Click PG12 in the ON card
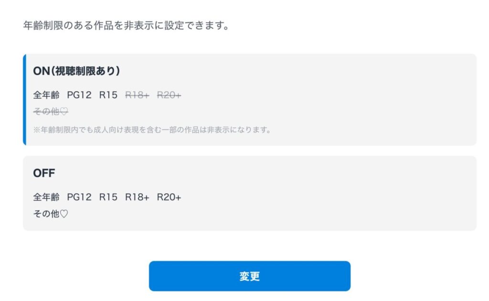Screen dimensions: 489x301 tap(79, 95)
